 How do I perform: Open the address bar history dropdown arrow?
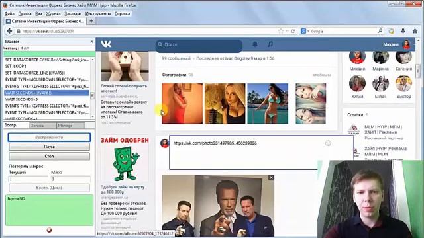(x=287, y=31)
